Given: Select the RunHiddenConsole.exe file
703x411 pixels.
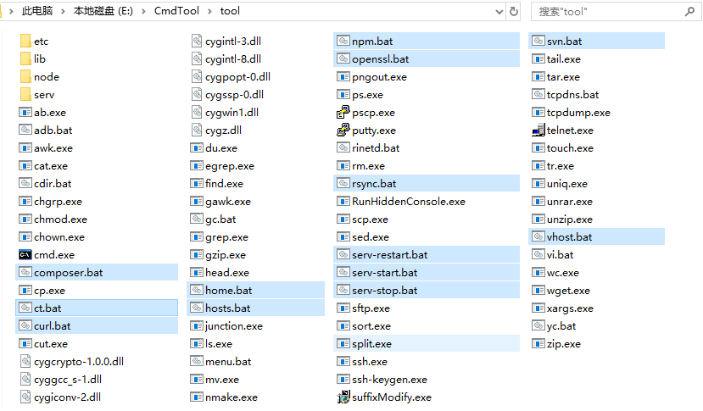Looking at the screenshot, I should [x=408, y=202].
